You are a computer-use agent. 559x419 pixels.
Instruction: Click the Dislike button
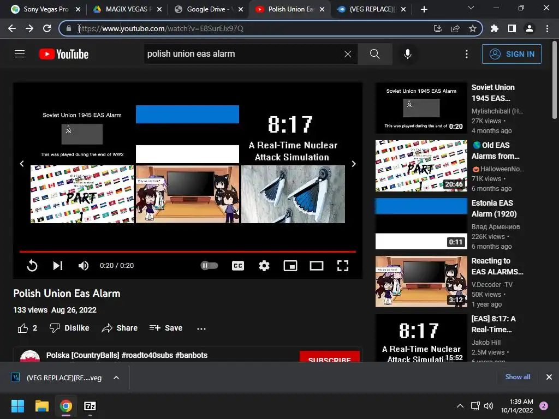[x=69, y=328]
